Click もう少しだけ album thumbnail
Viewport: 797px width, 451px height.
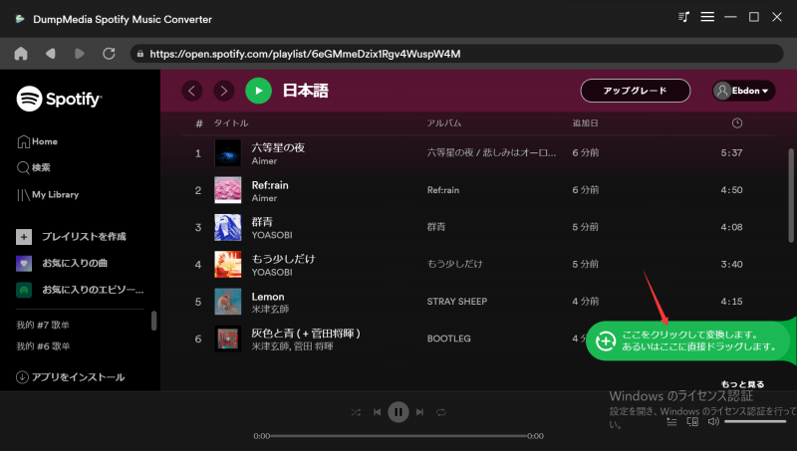coord(228,264)
